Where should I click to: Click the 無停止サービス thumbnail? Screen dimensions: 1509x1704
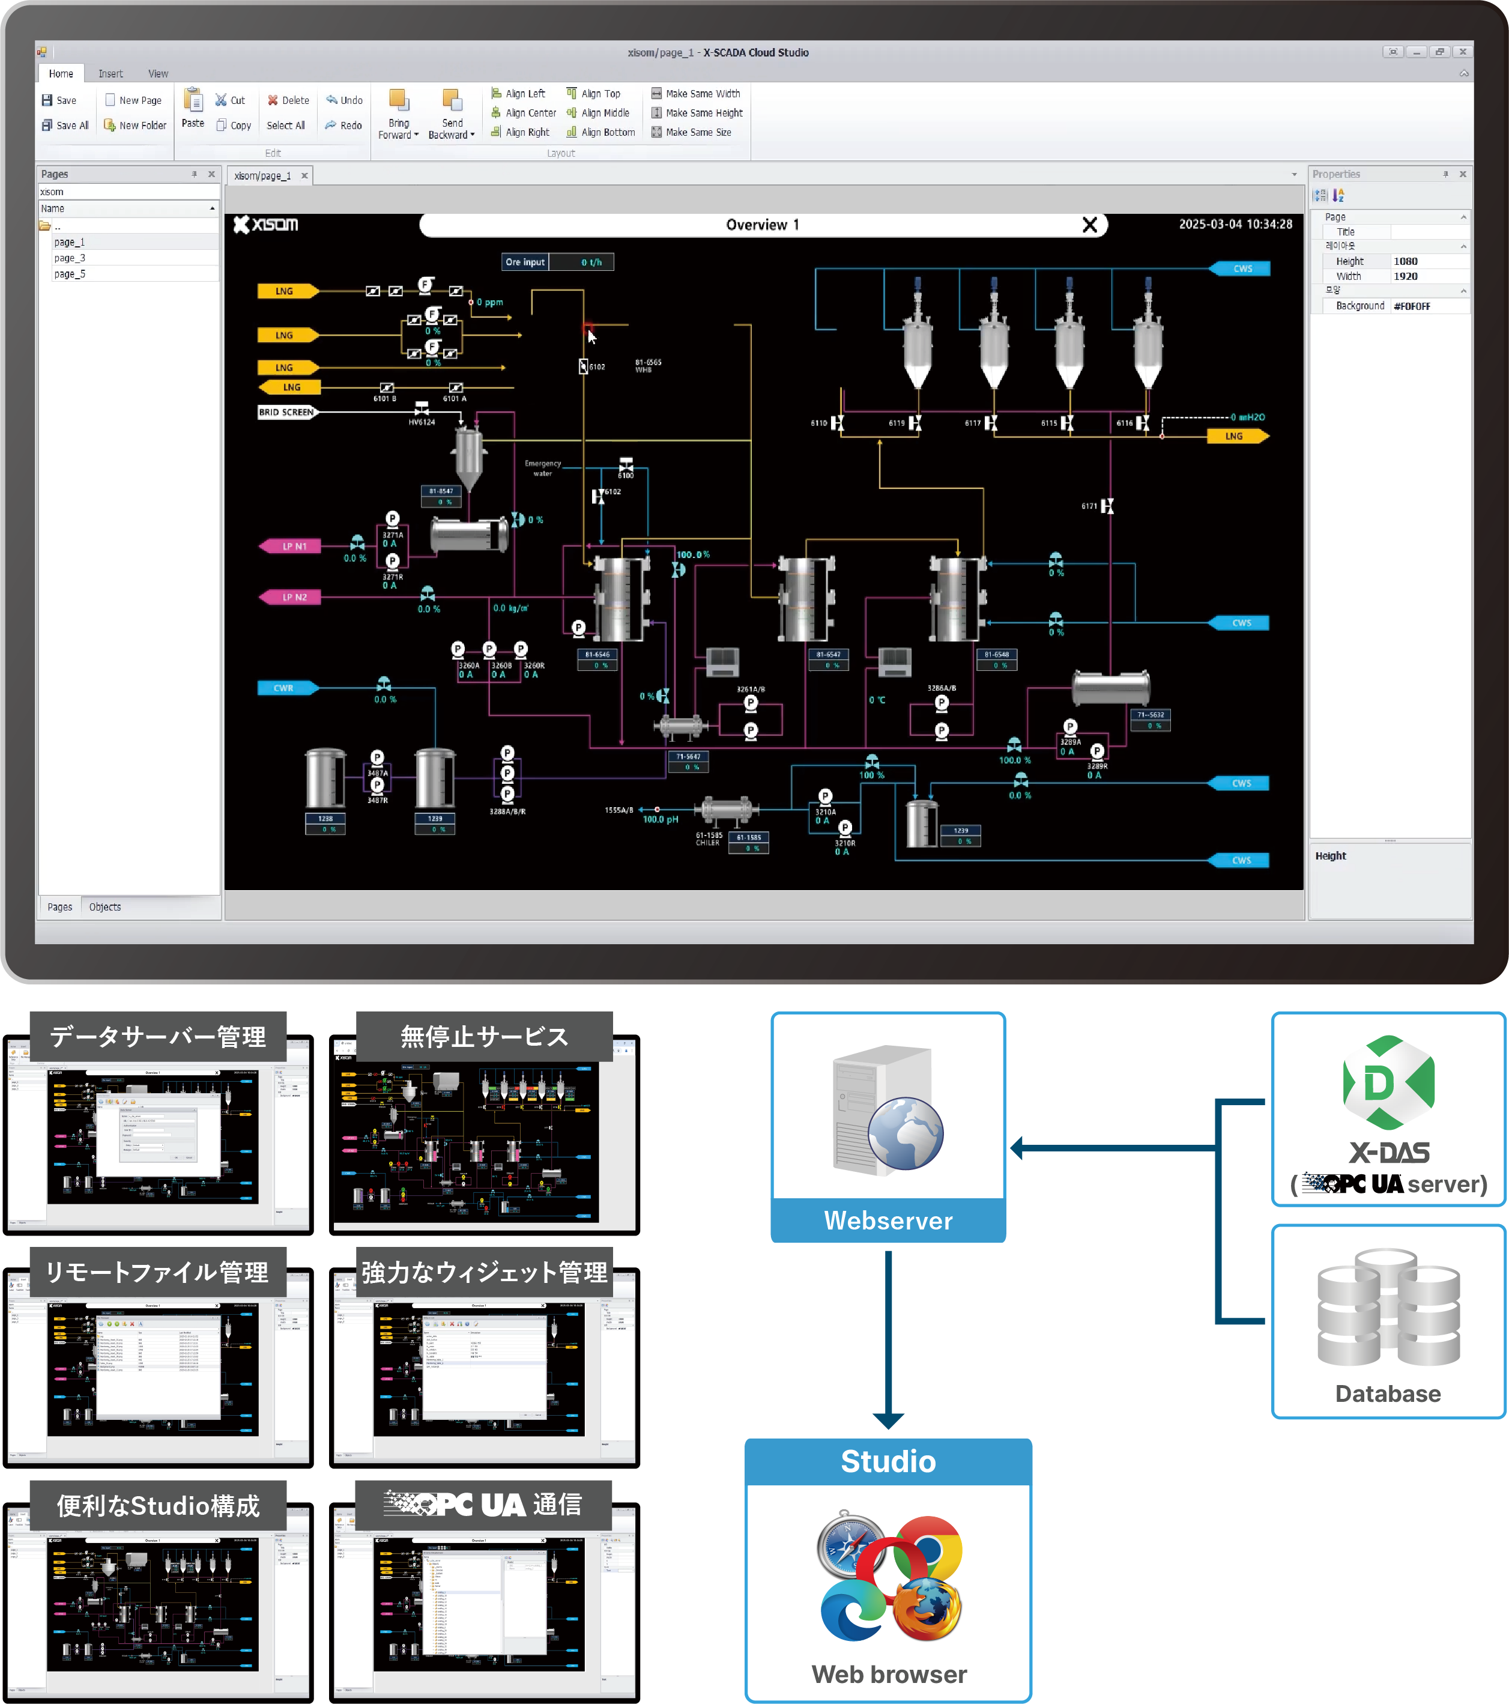coord(484,1123)
